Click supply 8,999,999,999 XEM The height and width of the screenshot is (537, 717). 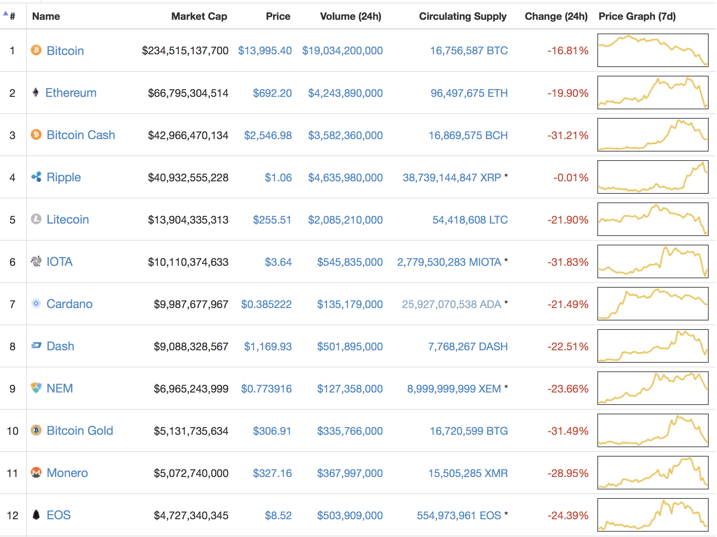454,389
